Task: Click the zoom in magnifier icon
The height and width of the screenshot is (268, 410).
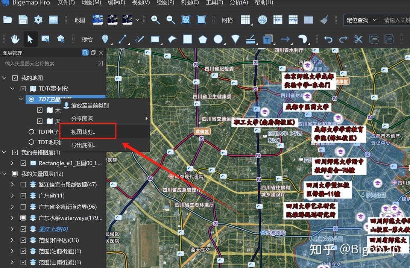Action: click(155, 20)
